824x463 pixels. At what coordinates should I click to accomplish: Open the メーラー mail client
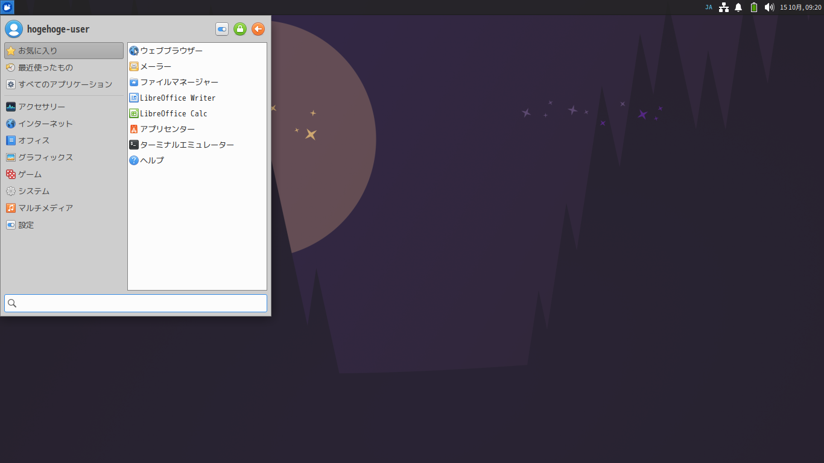pos(157,66)
